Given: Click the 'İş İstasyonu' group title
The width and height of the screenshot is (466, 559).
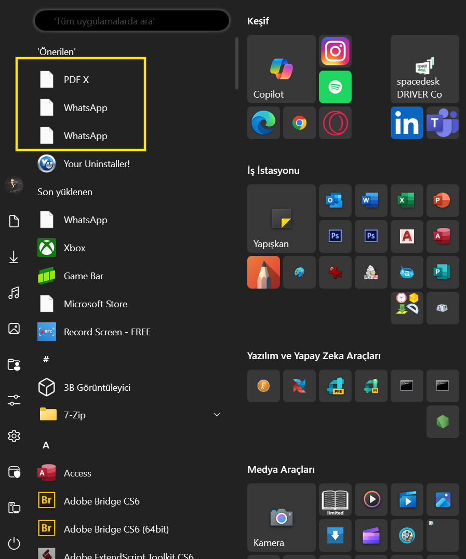Looking at the screenshot, I should point(273,171).
